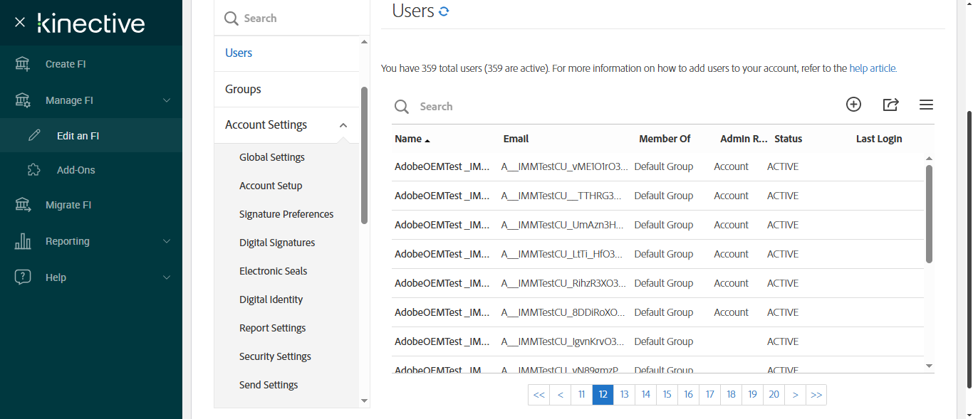Open Security Settings menu item
This screenshot has height=419, width=973.
pos(275,356)
